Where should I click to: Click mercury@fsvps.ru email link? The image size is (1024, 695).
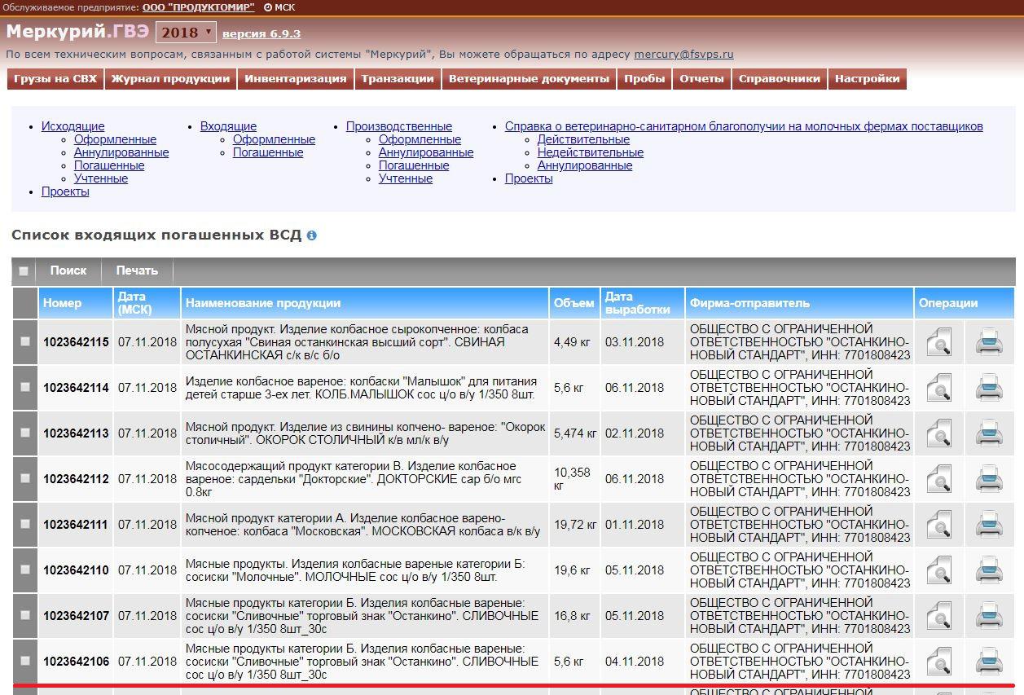coord(683,55)
